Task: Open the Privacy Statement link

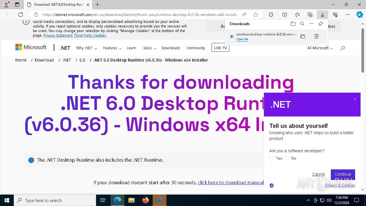Action: click(58, 35)
